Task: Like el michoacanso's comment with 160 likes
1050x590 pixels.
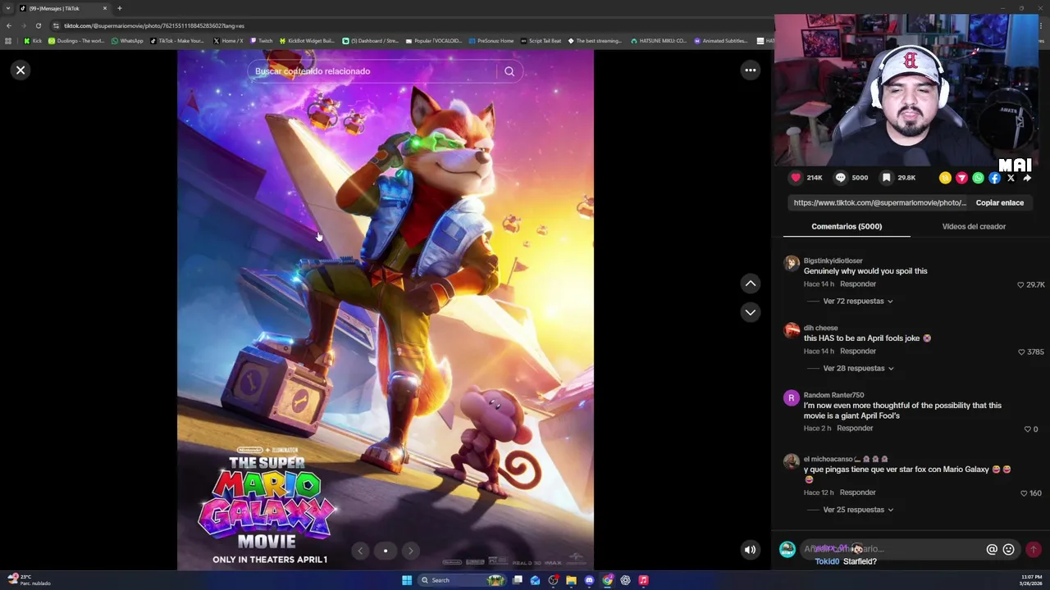Action: (1024, 493)
